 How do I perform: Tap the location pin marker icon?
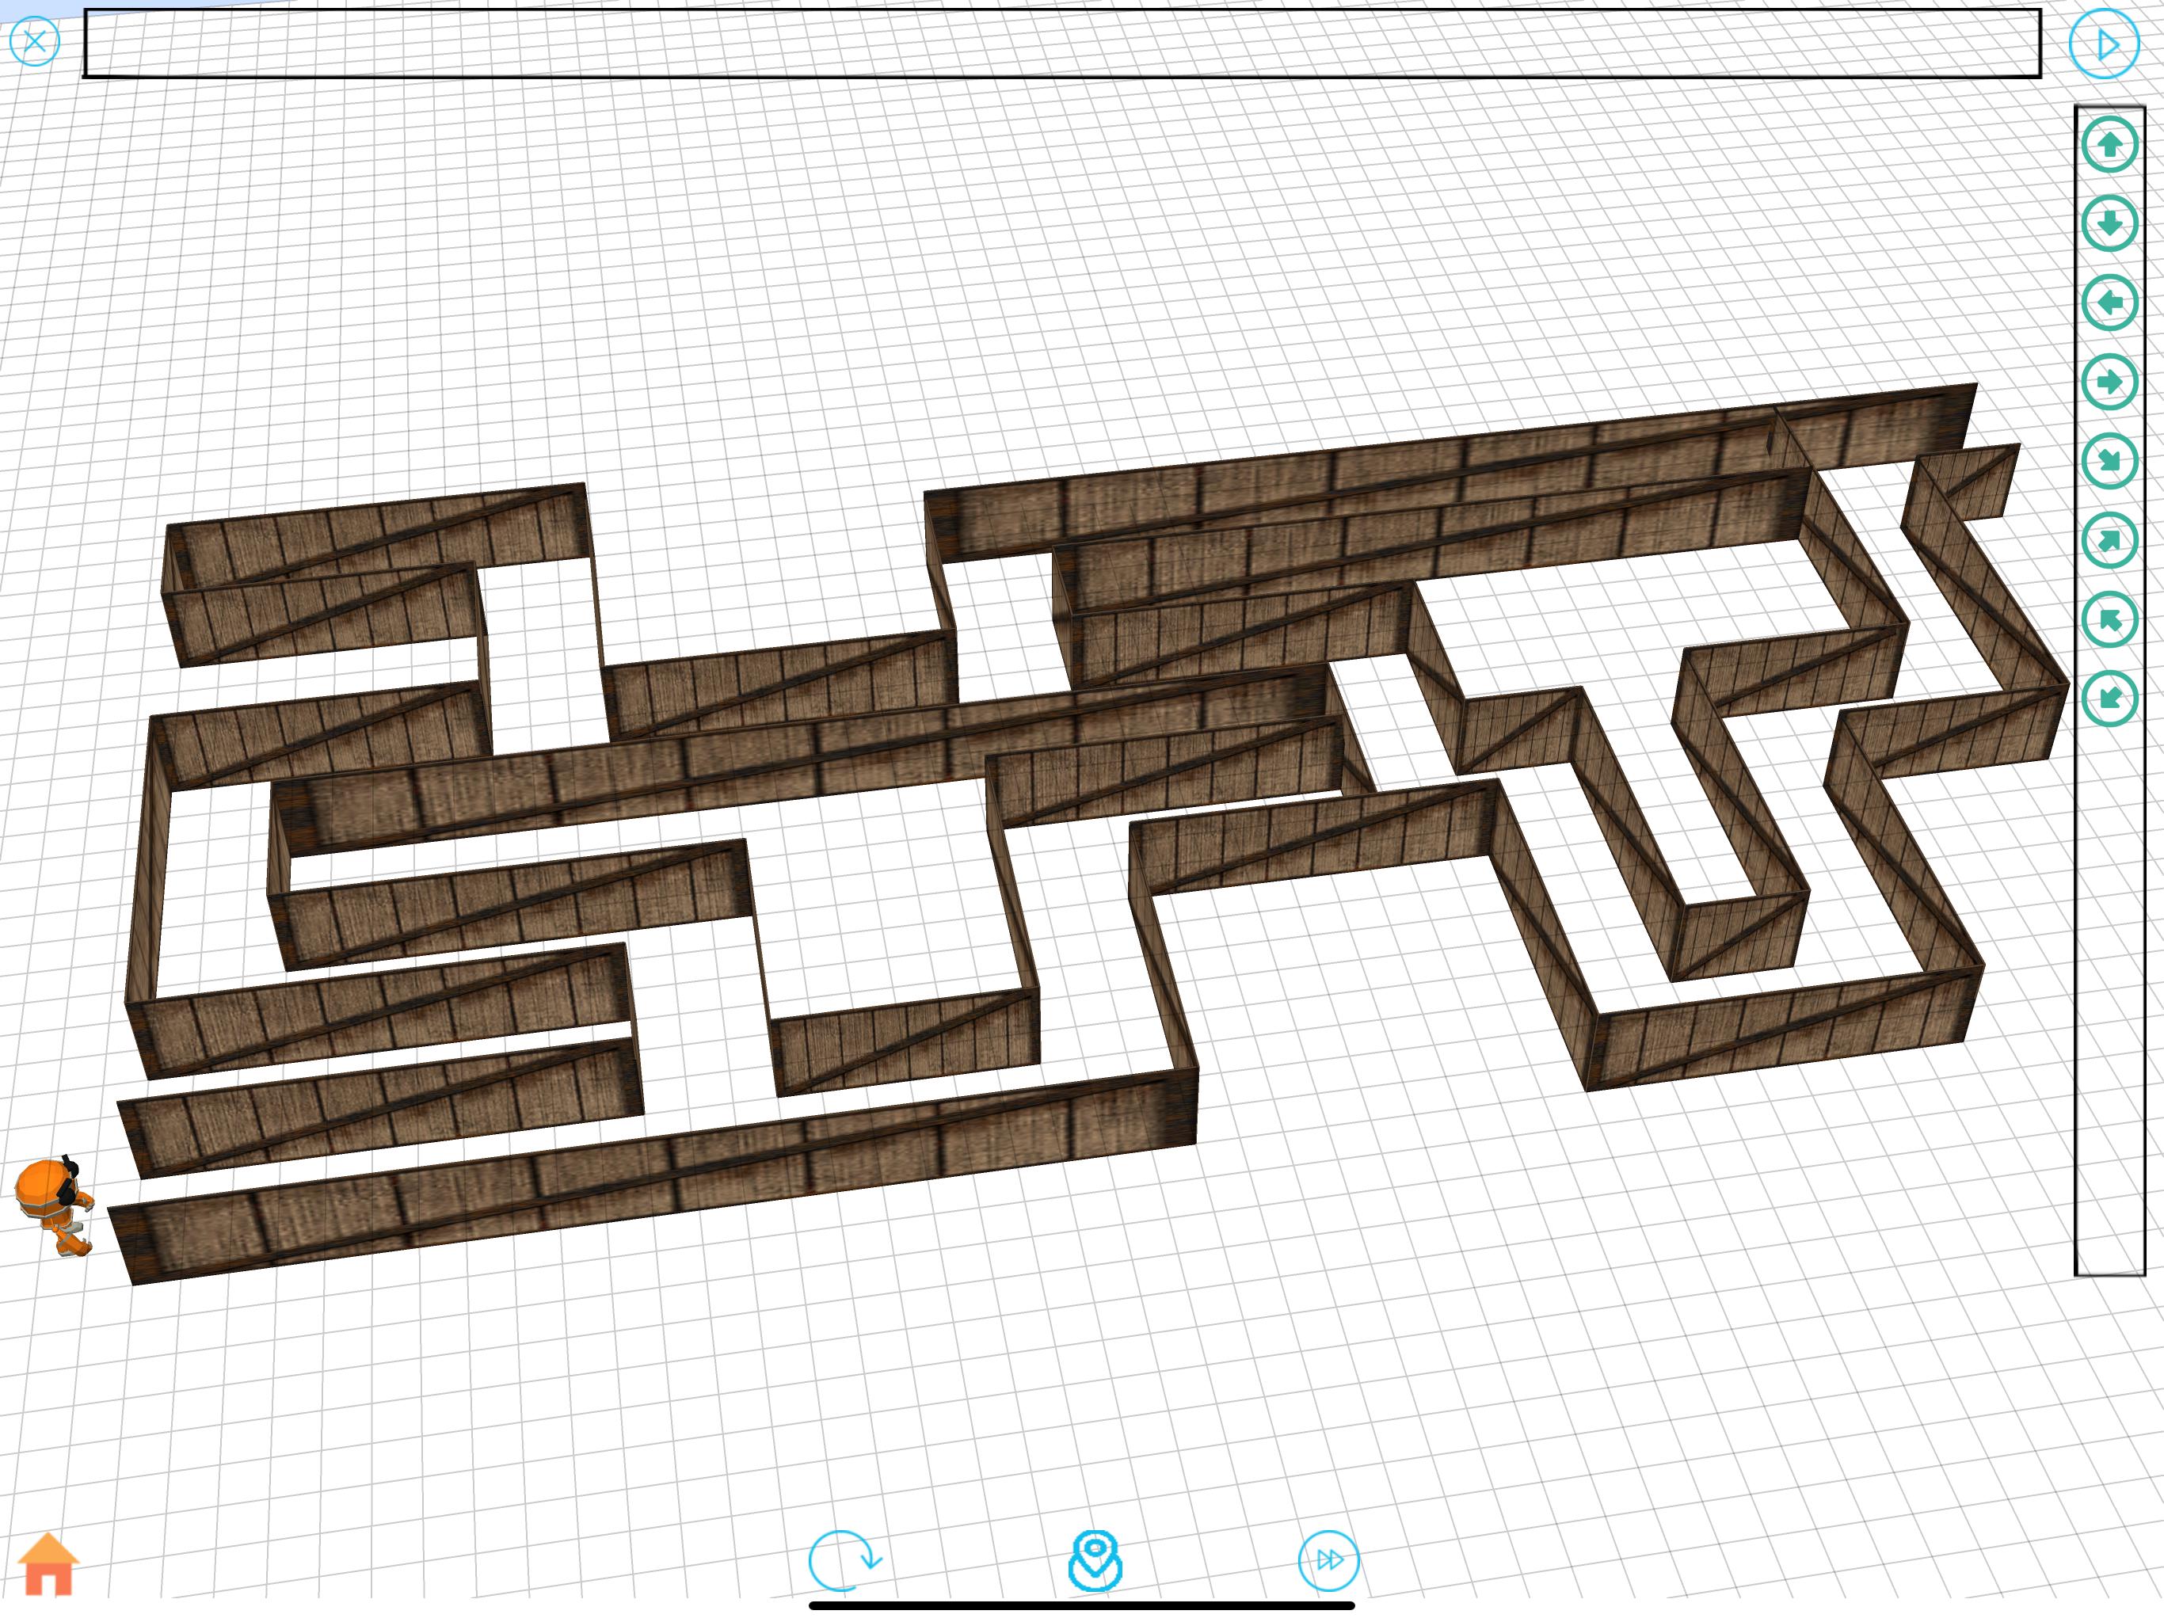pyautogui.click(x=1094, y=1559)
